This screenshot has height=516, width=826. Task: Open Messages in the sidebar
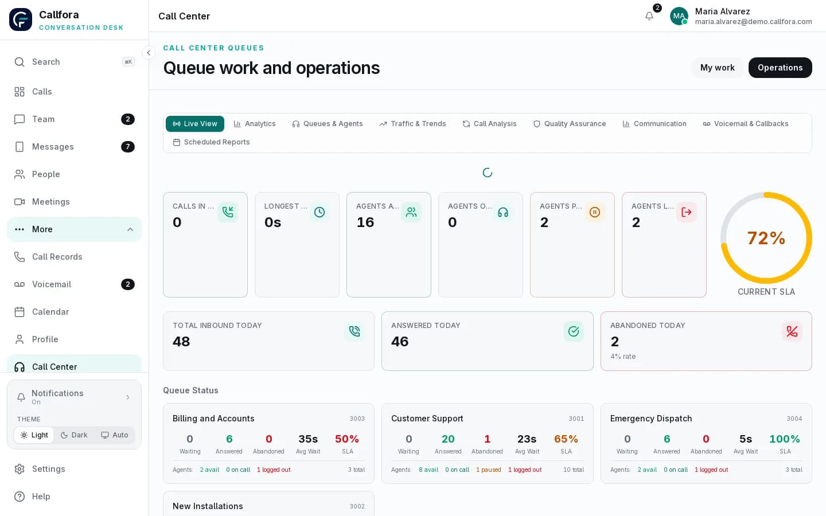(74, 147)
